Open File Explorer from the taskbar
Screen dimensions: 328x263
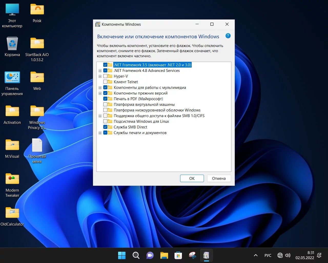[x=164, y=255]
